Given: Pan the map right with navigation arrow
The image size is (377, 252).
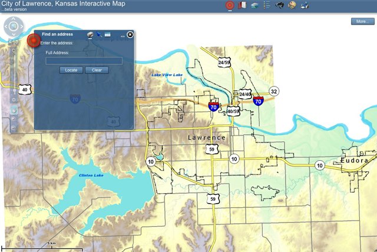Looking at the screenshot, I should (21, 26).
